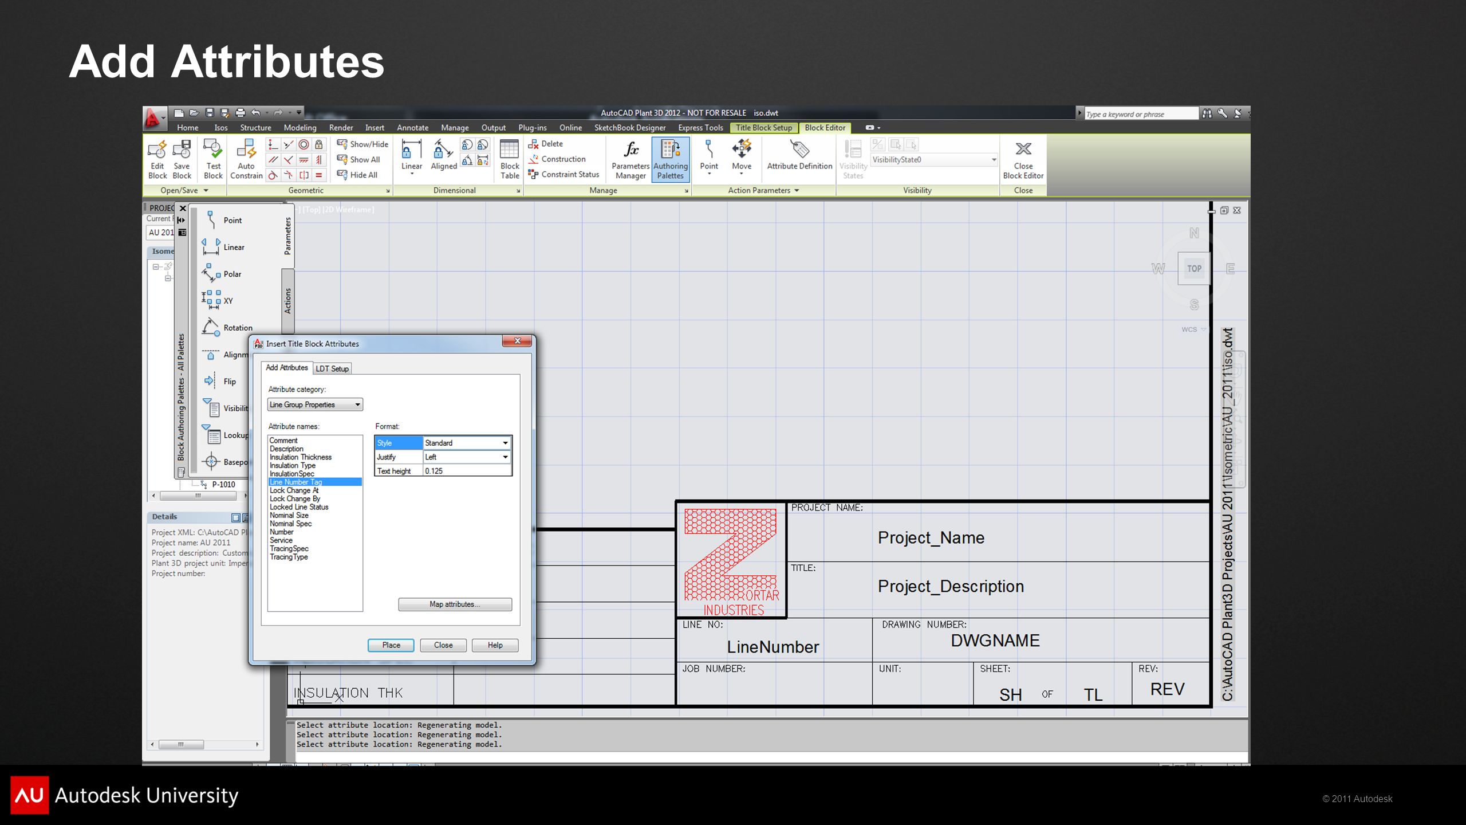Click the Undo icon in quick access toolbar

click(x=255, y=113)
